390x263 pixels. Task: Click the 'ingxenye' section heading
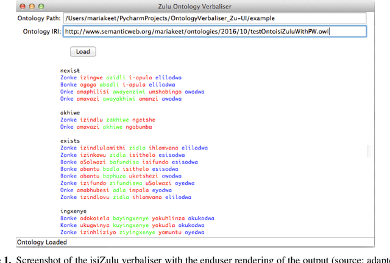[x=74, y=211]
